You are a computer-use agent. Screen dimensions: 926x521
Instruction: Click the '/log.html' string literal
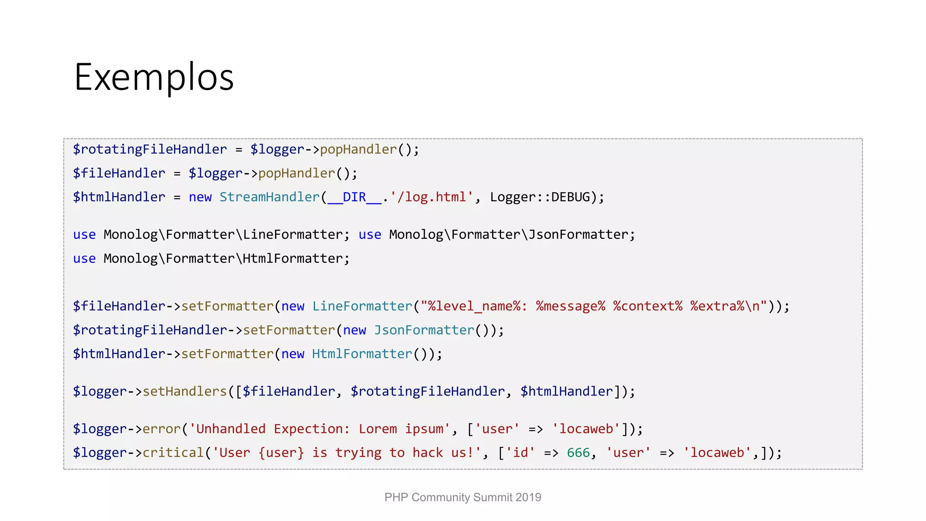432,197
